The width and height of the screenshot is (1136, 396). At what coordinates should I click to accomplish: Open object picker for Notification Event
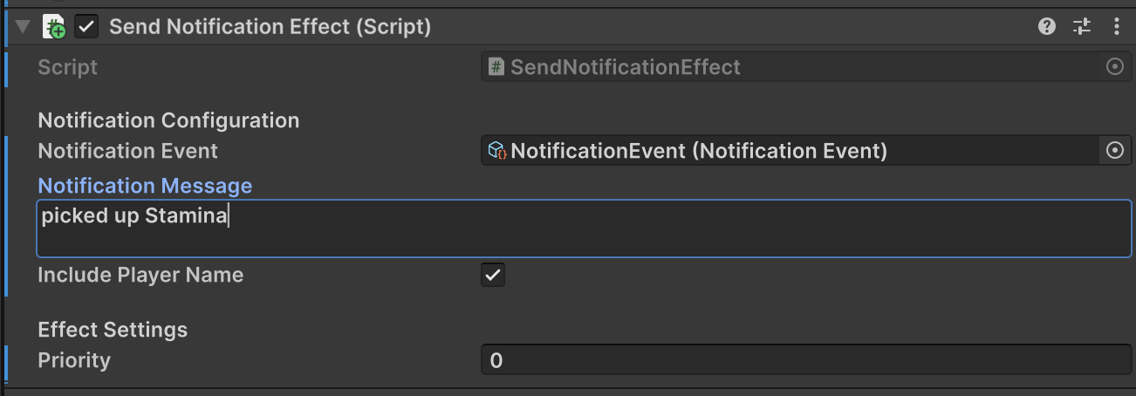click(1114, 151)
